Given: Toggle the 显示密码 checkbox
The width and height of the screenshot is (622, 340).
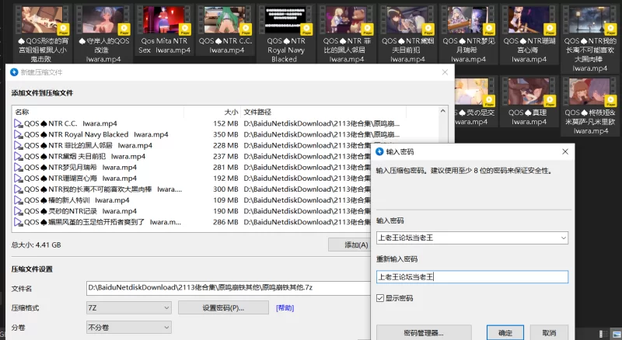Looking at the screenshot, I should [x=380, y=298].
